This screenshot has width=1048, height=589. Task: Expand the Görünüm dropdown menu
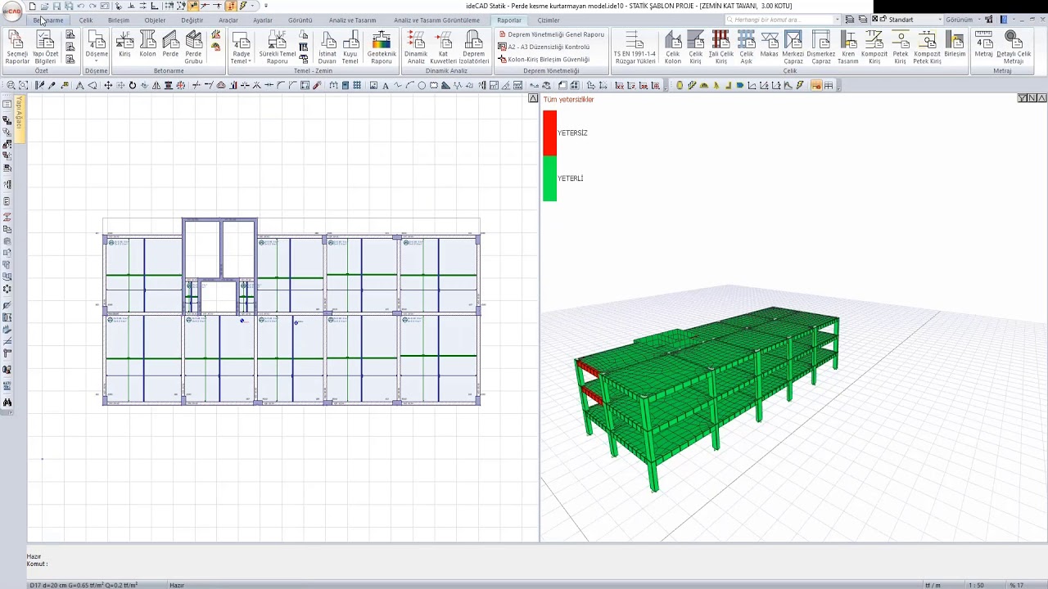961,20
